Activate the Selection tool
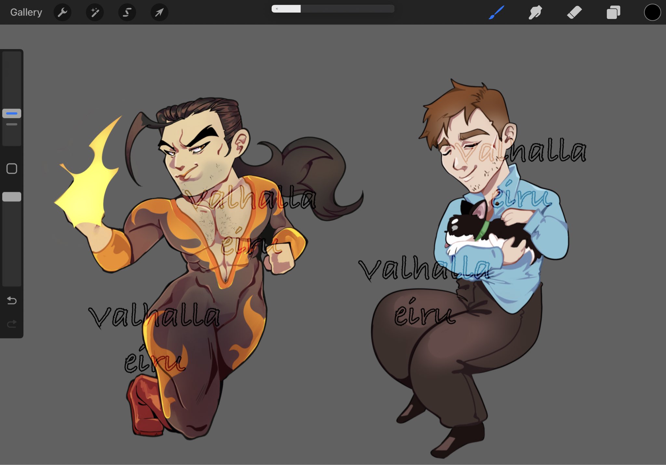This screenshot has height=465, width=666. pyautogui.click(x=127, y=12)
